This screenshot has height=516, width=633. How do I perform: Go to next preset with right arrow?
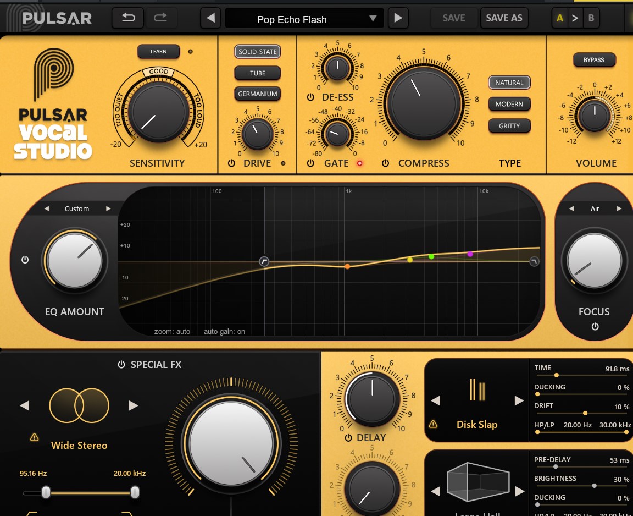(x=398, y=18)
